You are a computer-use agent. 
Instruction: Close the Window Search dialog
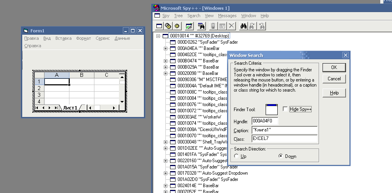click(345, 55)
